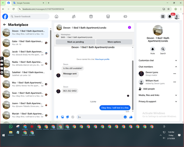Expand Privacy & support section

pyautogui.click(x=158, y=101)
